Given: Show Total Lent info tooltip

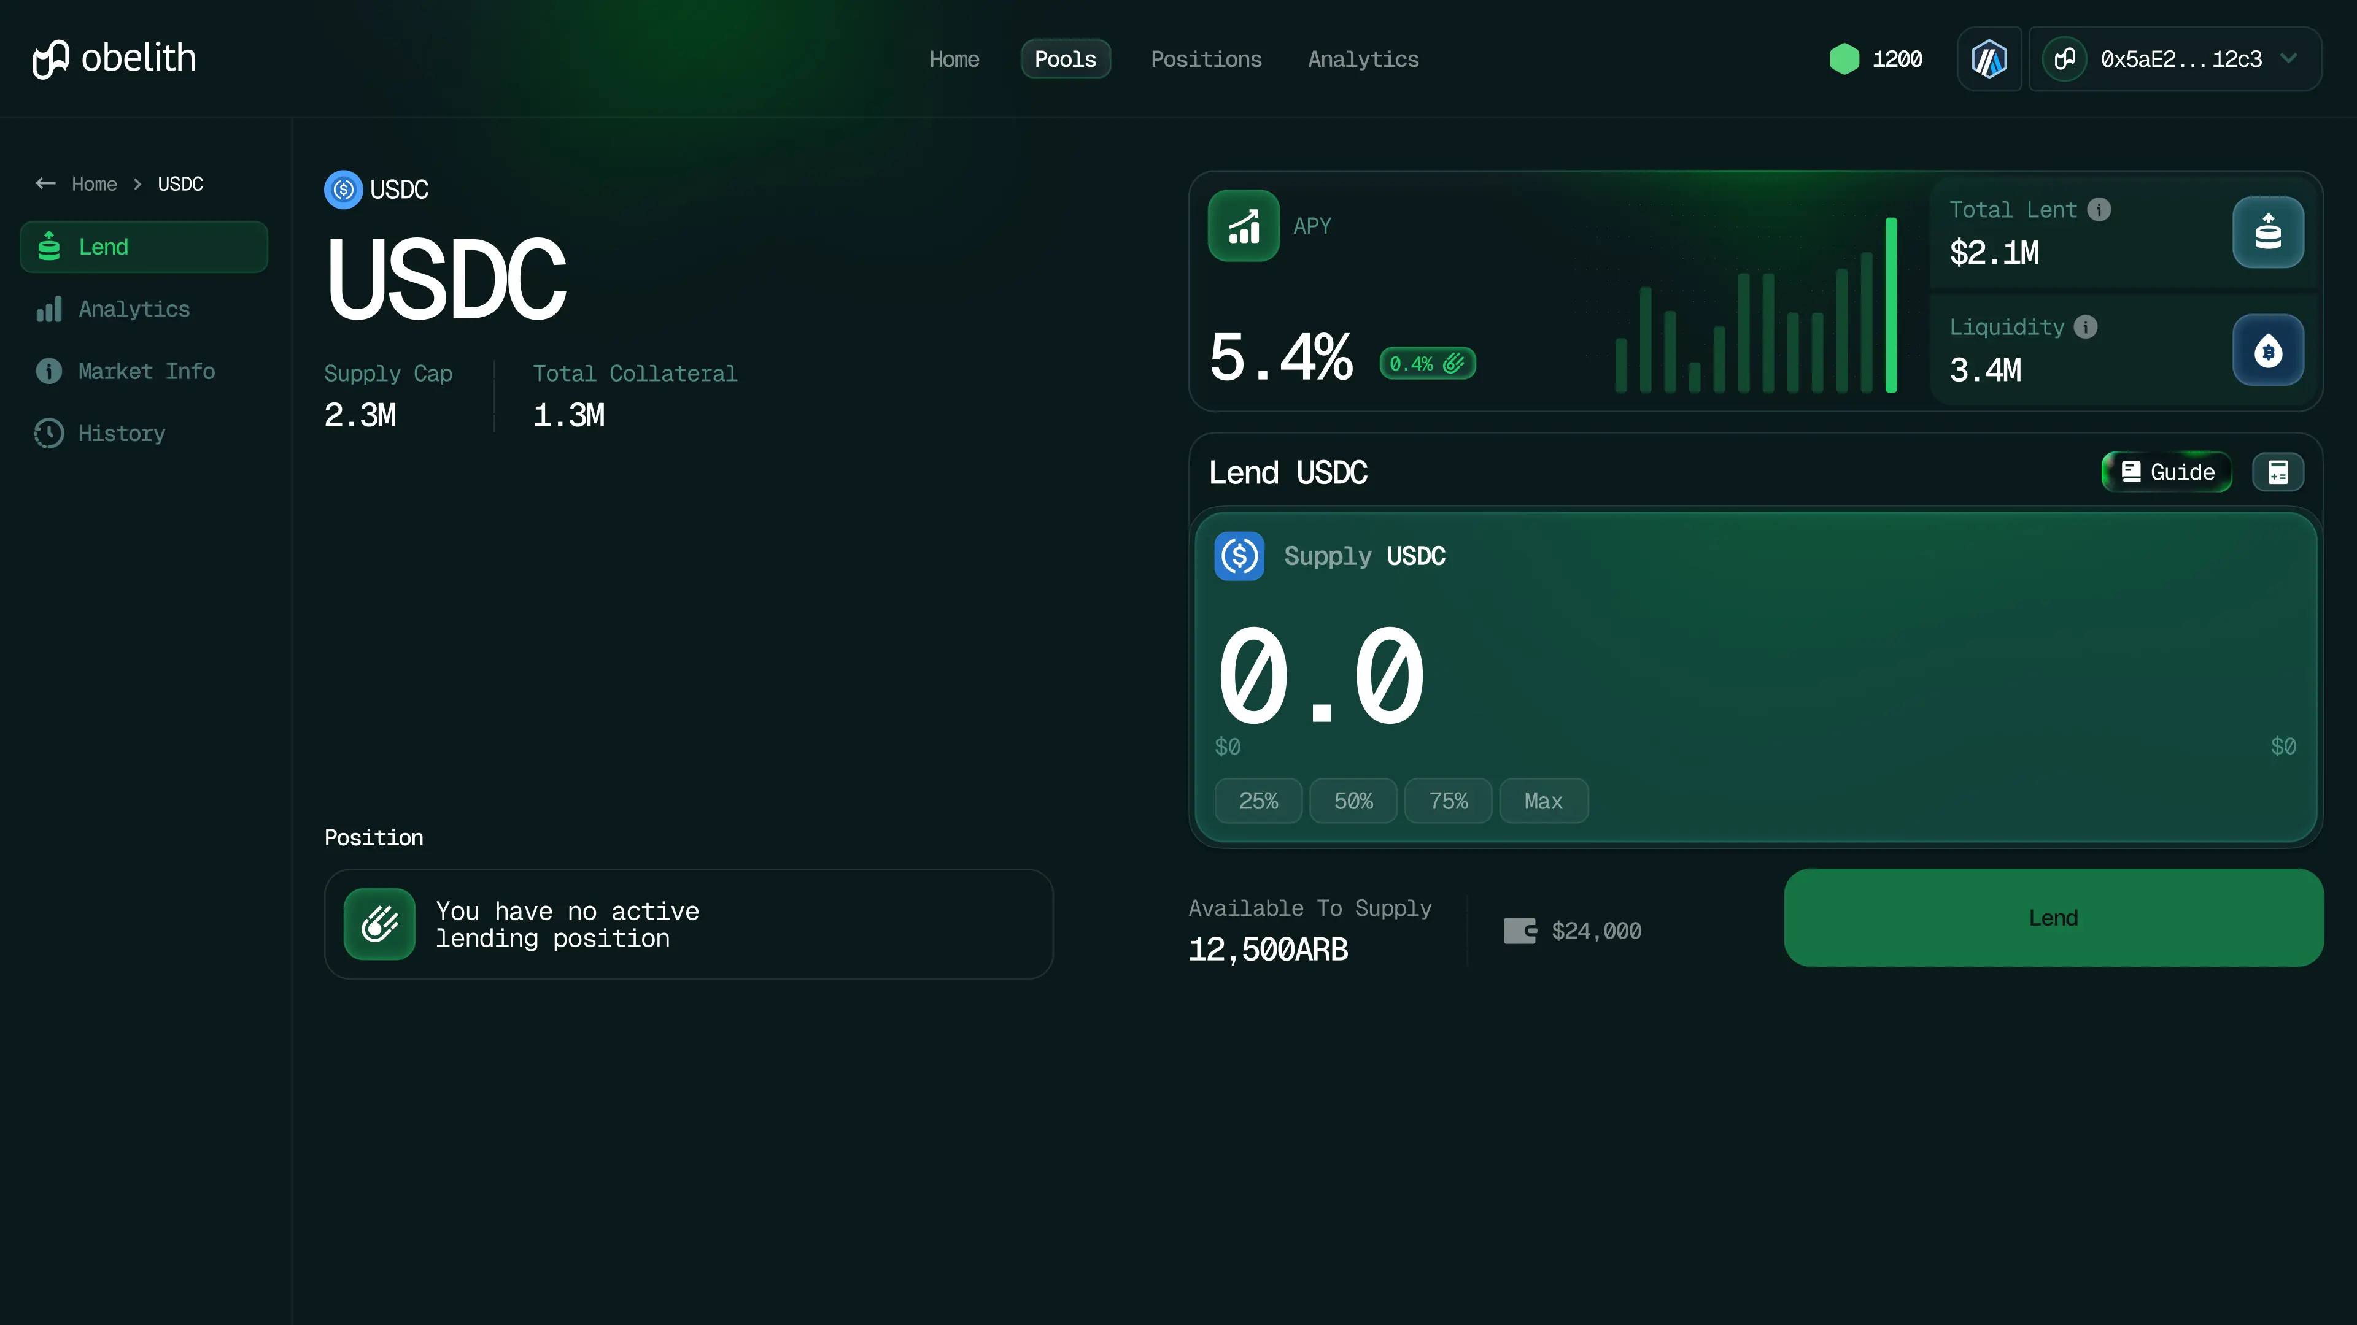Looking at the screenshot, I should (2099, 209).
